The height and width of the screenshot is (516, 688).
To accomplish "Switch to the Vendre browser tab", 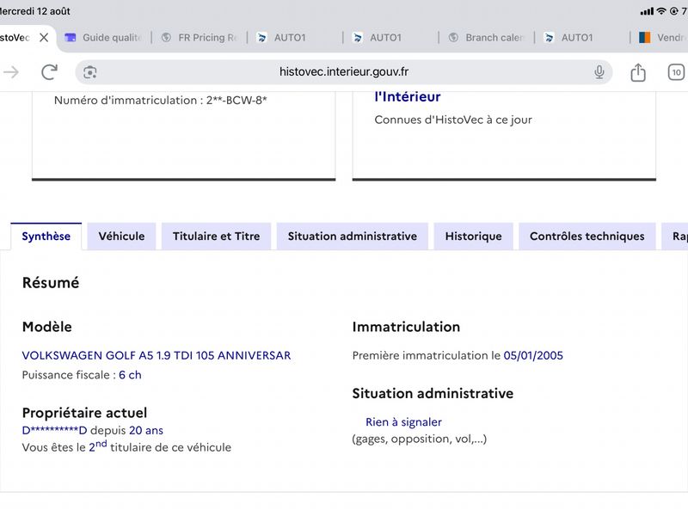I will point(662,38).
